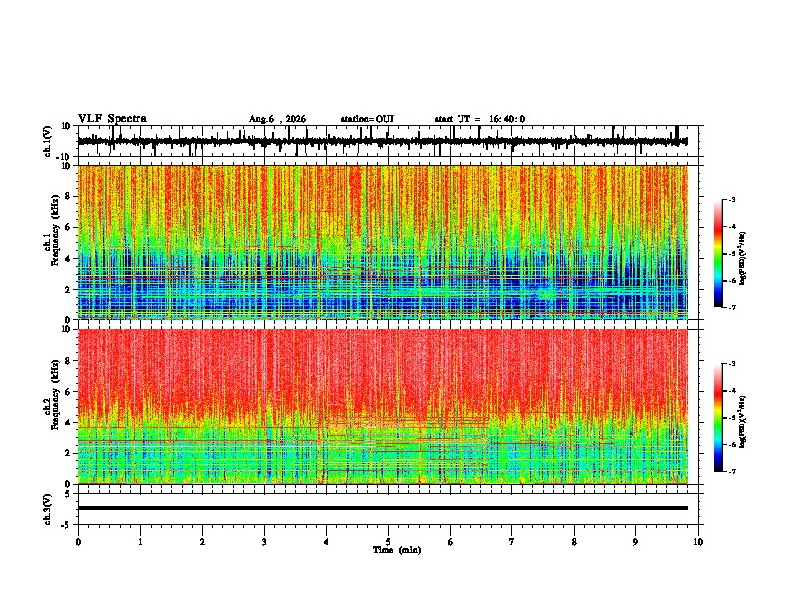Click the "-3" label on ch.1 color scale
Screen dimensions: 786x607
tap(731, 199)
